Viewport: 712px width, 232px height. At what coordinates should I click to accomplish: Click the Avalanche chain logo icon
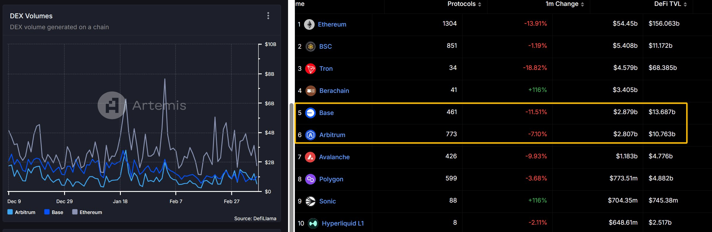coord(310,157)
